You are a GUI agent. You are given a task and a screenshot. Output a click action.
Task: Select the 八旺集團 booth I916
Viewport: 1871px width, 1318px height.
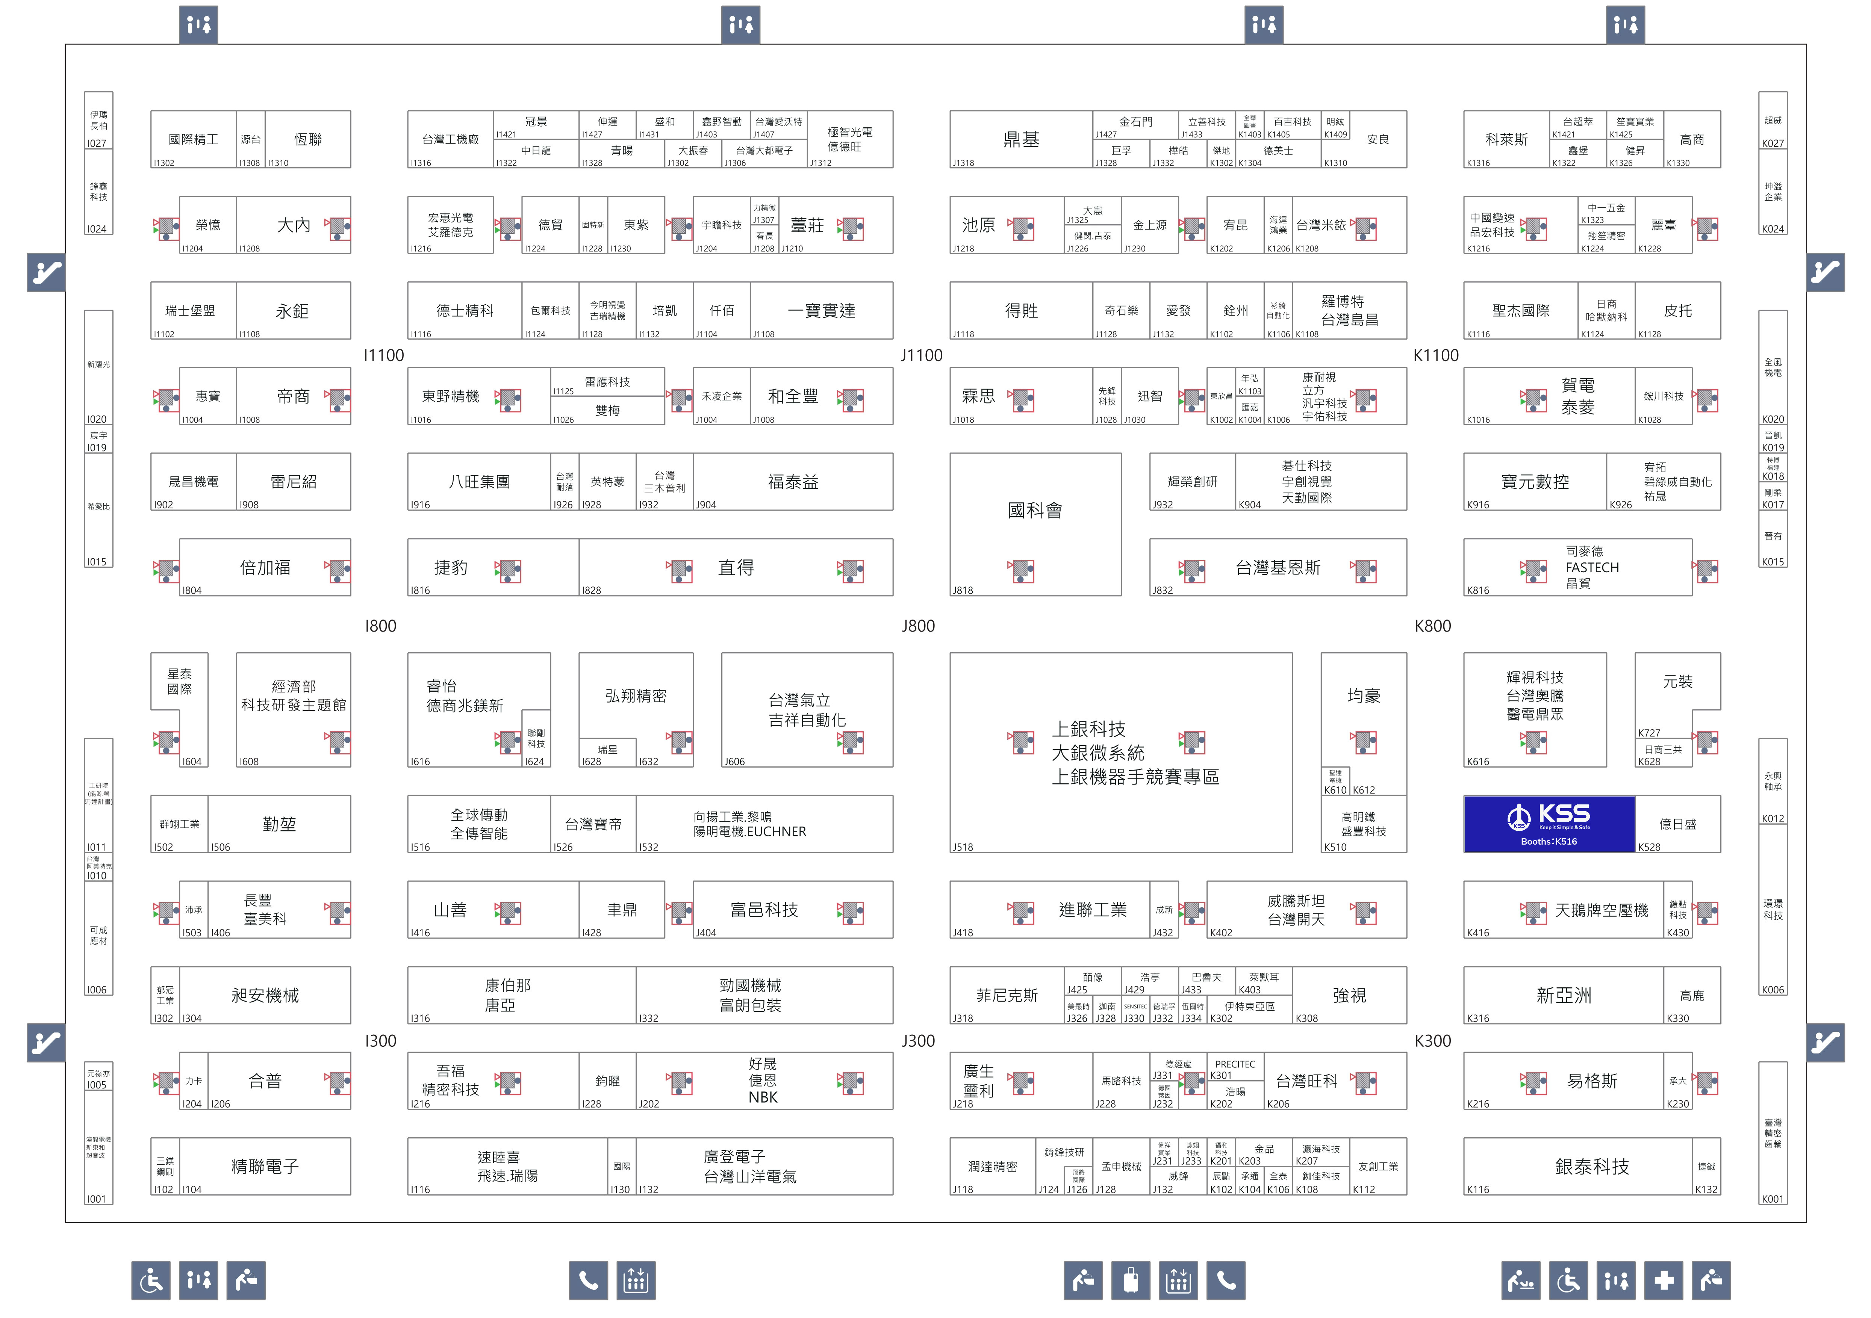(x=479, y=481)
